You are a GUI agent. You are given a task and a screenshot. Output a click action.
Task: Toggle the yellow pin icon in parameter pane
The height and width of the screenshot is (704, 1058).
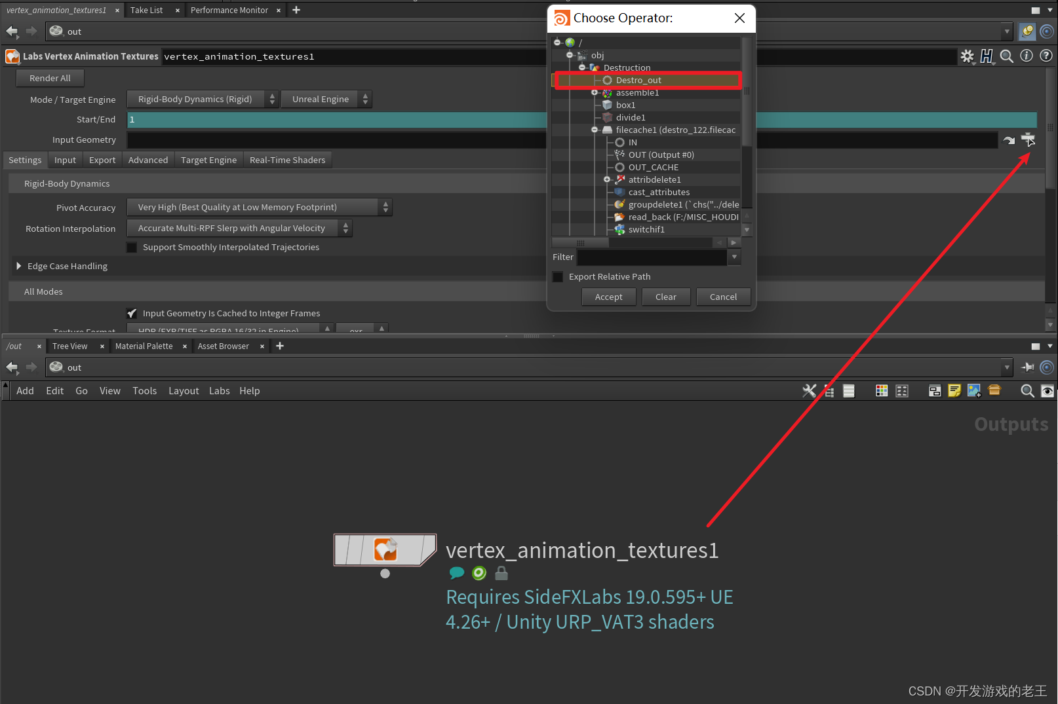1027,31
